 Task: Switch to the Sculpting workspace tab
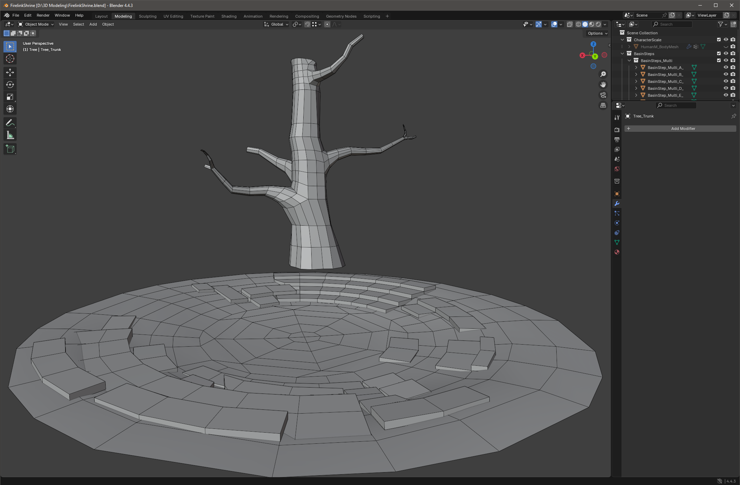[x=148, y=16]
